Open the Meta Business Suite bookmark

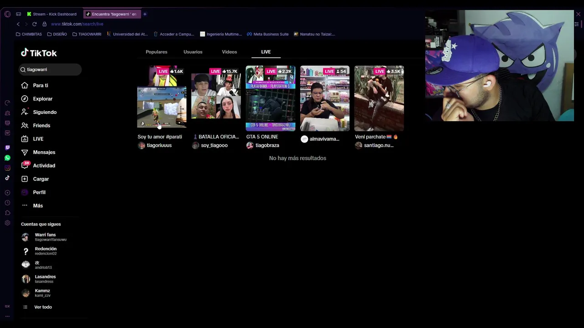coord(268,34)
